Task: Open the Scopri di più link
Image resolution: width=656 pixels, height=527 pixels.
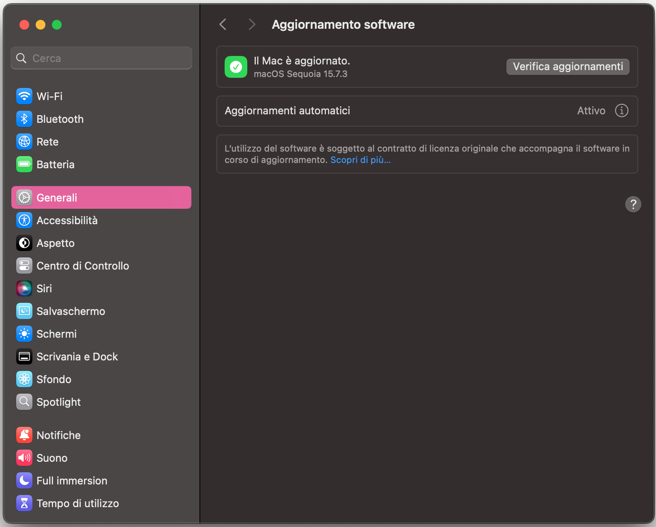Action: (x=360, y=160)
